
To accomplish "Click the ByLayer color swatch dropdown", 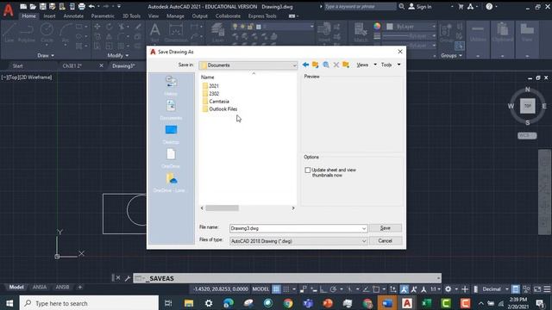I will pyautogui.click(x=411, y=27).
